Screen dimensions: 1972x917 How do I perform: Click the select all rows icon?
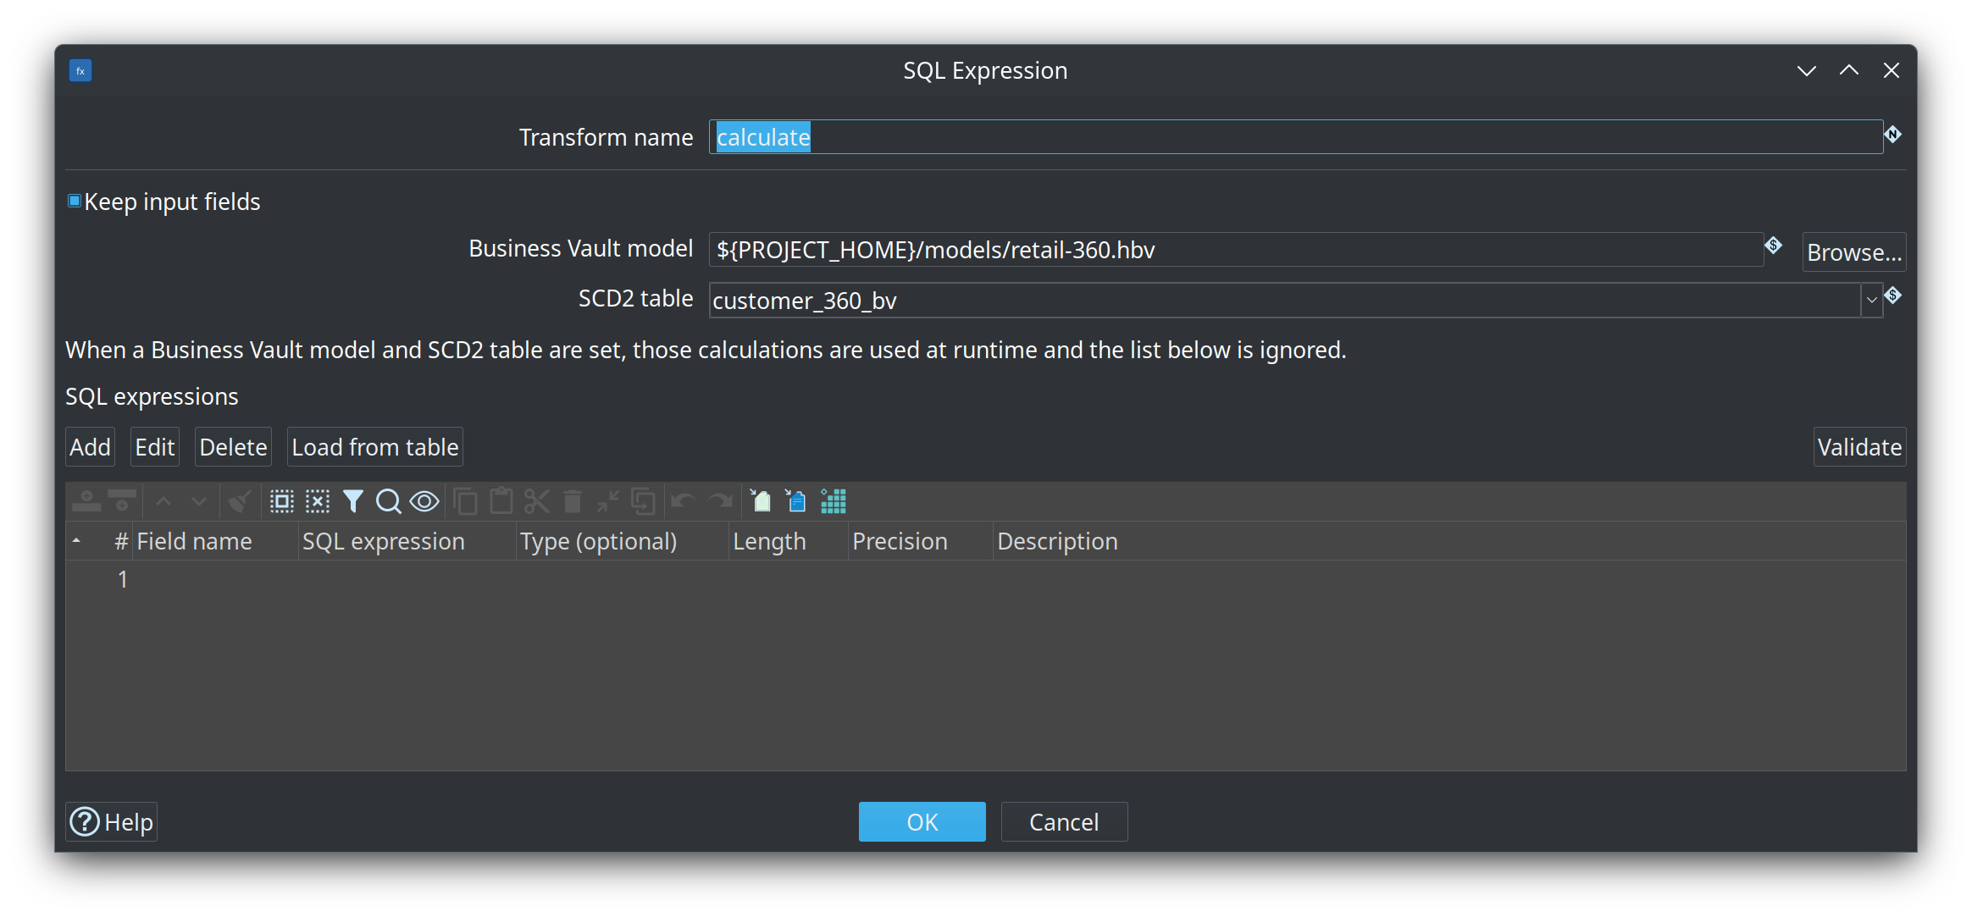tap(281, 501)
